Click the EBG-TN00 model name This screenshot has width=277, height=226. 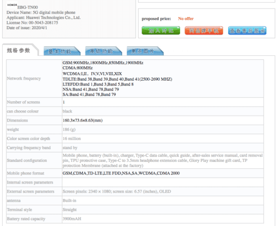coord(27,8)
